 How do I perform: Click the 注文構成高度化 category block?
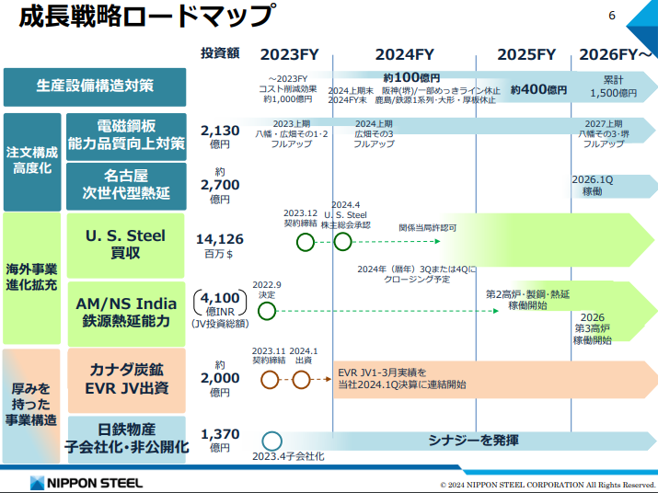tap(33, 162)
